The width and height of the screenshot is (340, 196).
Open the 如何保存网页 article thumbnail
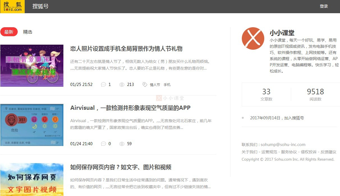coord(32,180)
